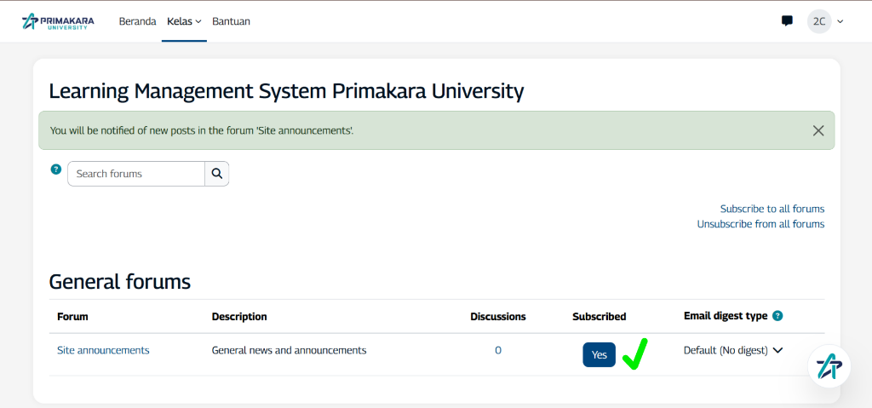Open the discussions count 0 link

click(497, 350)
